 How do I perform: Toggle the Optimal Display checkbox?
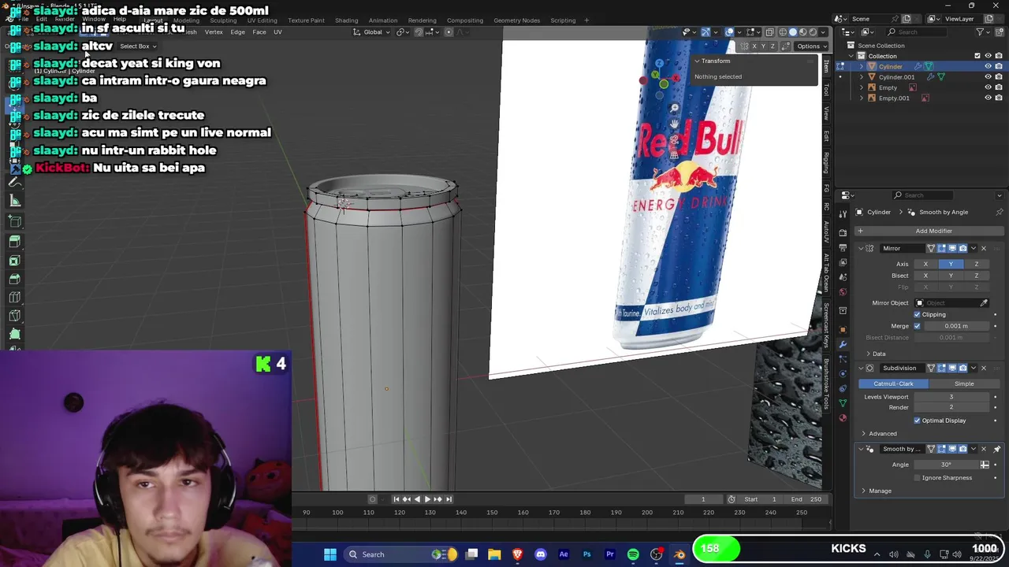tap(917, 421)
